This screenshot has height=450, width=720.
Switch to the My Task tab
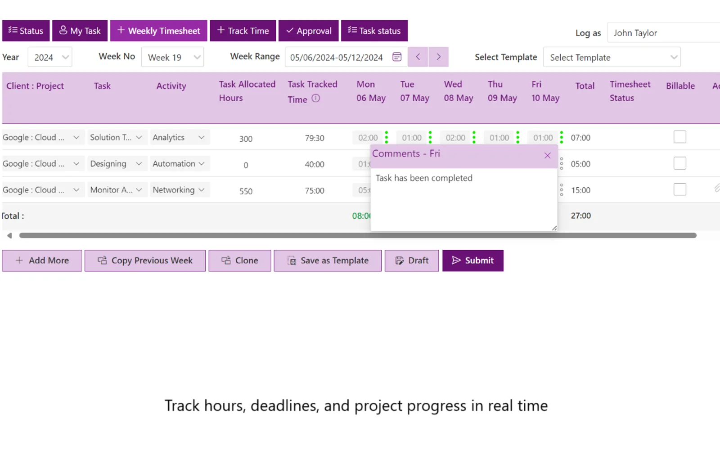(80, 31)
